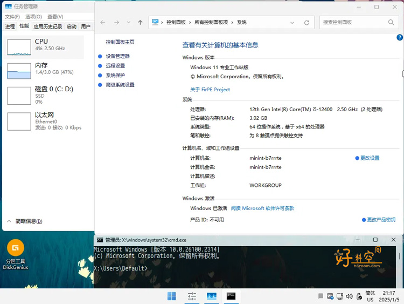
Task: Refresh the Control Panel page
Action: pos(307,23)
